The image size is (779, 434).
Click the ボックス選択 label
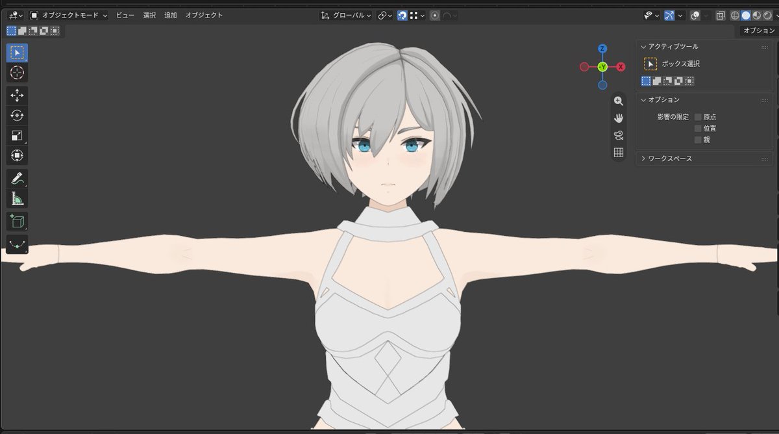(x=680, y=64)
